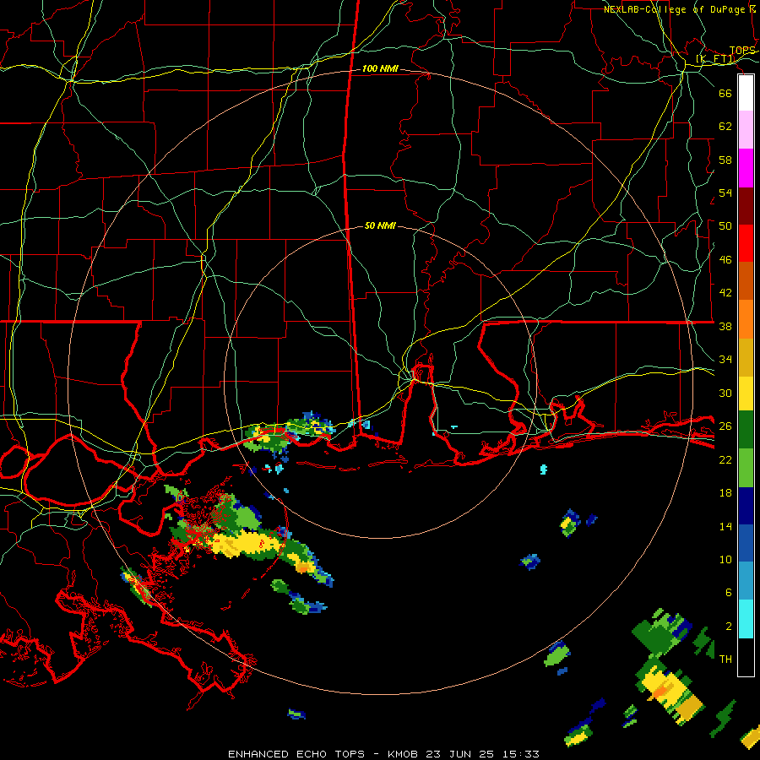Click the light orange legend swatch
This screenshot has height=760, width=760.
[x=746, y=319]
